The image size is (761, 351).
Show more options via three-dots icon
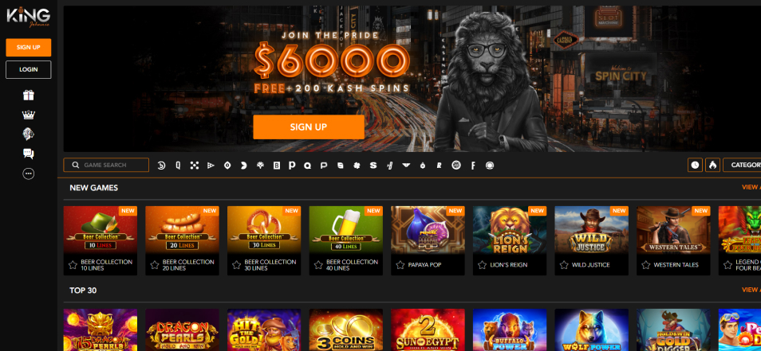coord(29,174)
